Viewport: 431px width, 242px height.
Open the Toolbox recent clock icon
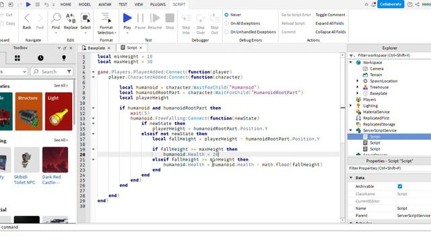[40, 58]
